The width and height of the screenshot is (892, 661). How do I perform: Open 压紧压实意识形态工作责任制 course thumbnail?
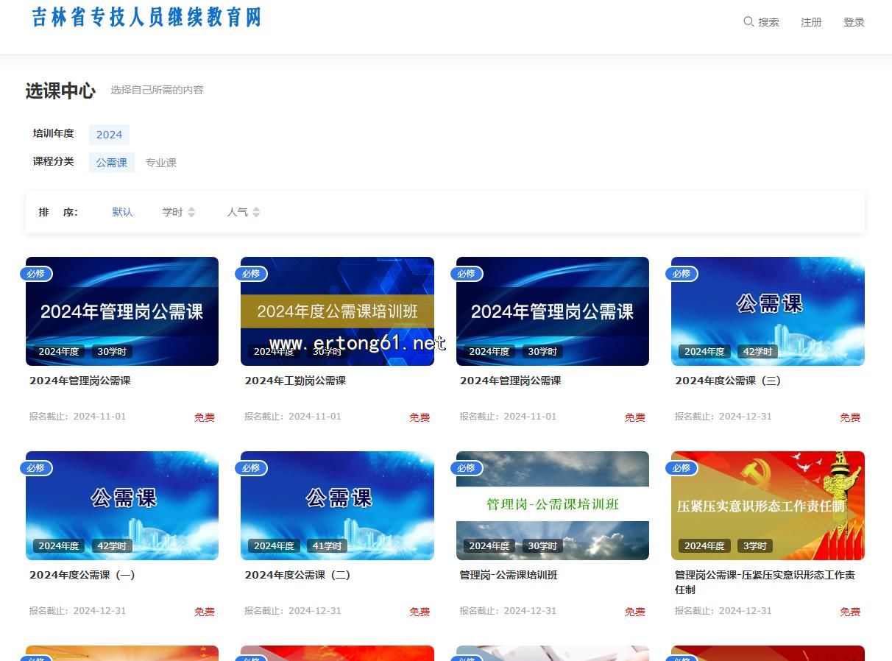[x=768, y=505]
